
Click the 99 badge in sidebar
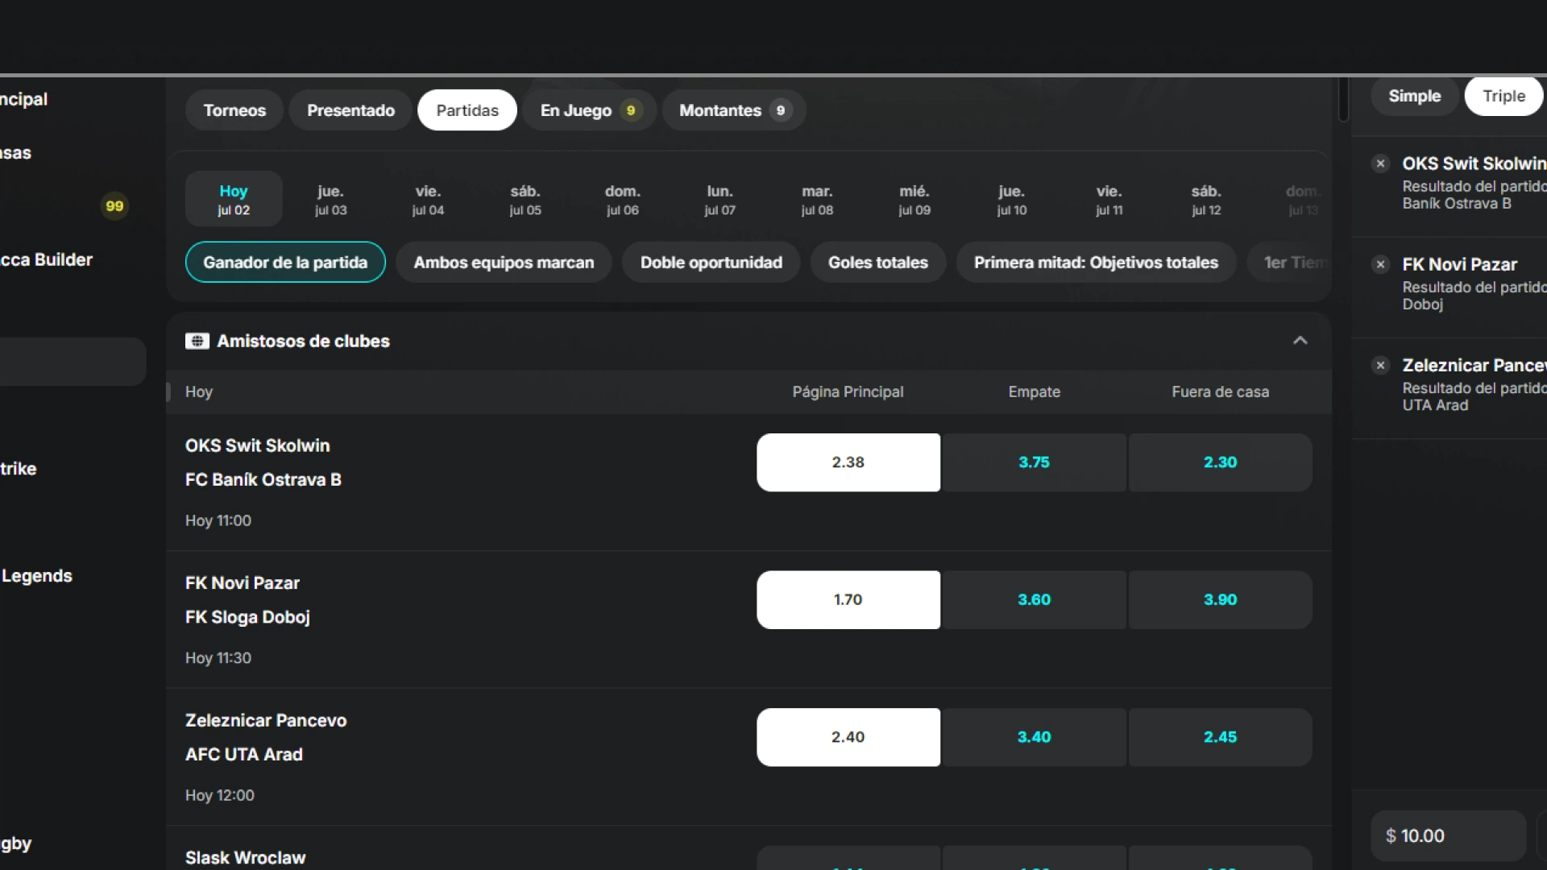click(114, 206)
